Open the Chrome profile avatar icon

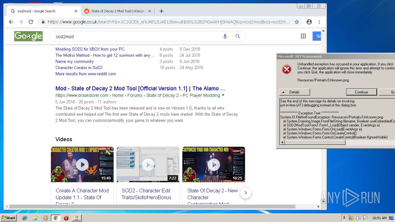pos(309,22)
